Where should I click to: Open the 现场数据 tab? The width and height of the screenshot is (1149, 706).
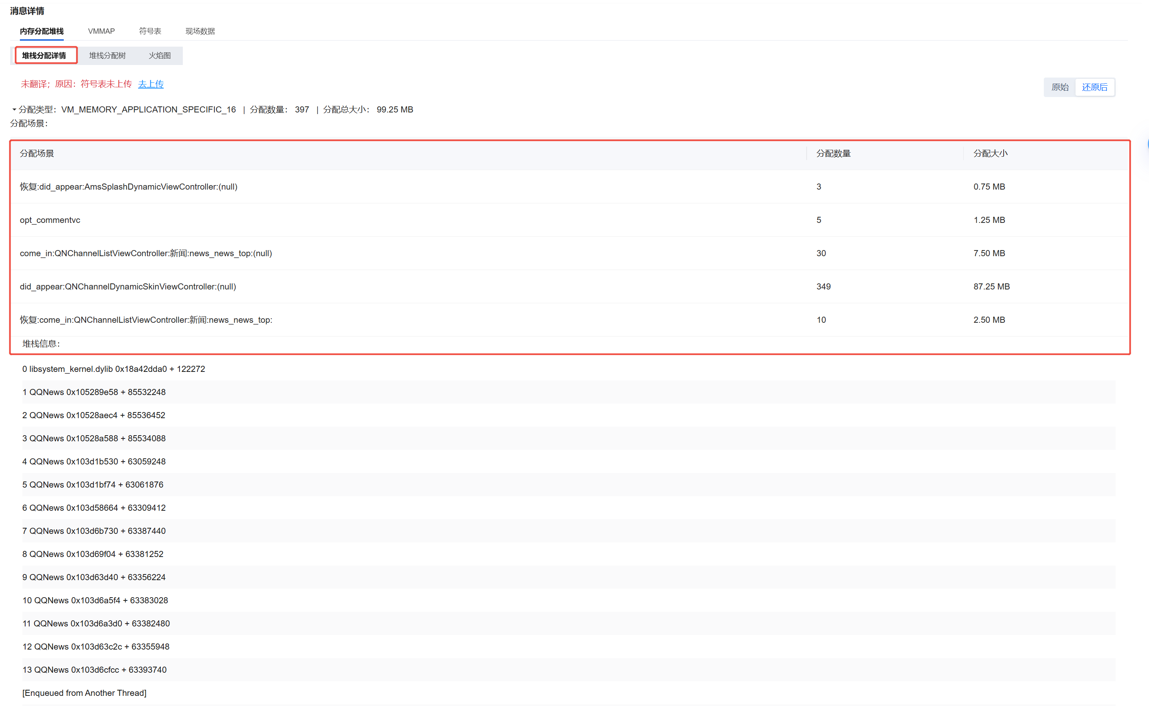tap(200, 31)
